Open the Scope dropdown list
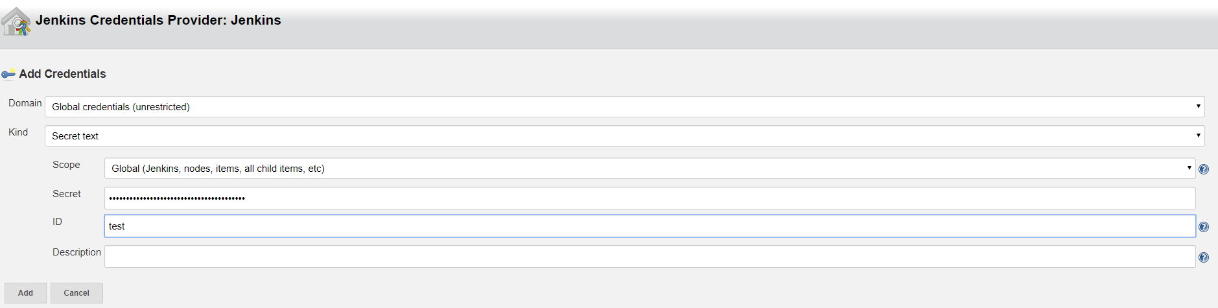 coord(650,169)
